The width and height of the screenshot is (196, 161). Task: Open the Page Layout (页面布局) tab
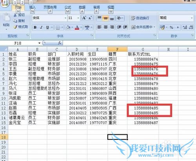[x=50, y=7]
